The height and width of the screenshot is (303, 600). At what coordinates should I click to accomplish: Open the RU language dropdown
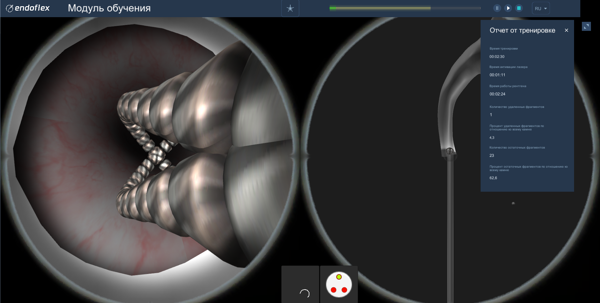click(541, 8)
